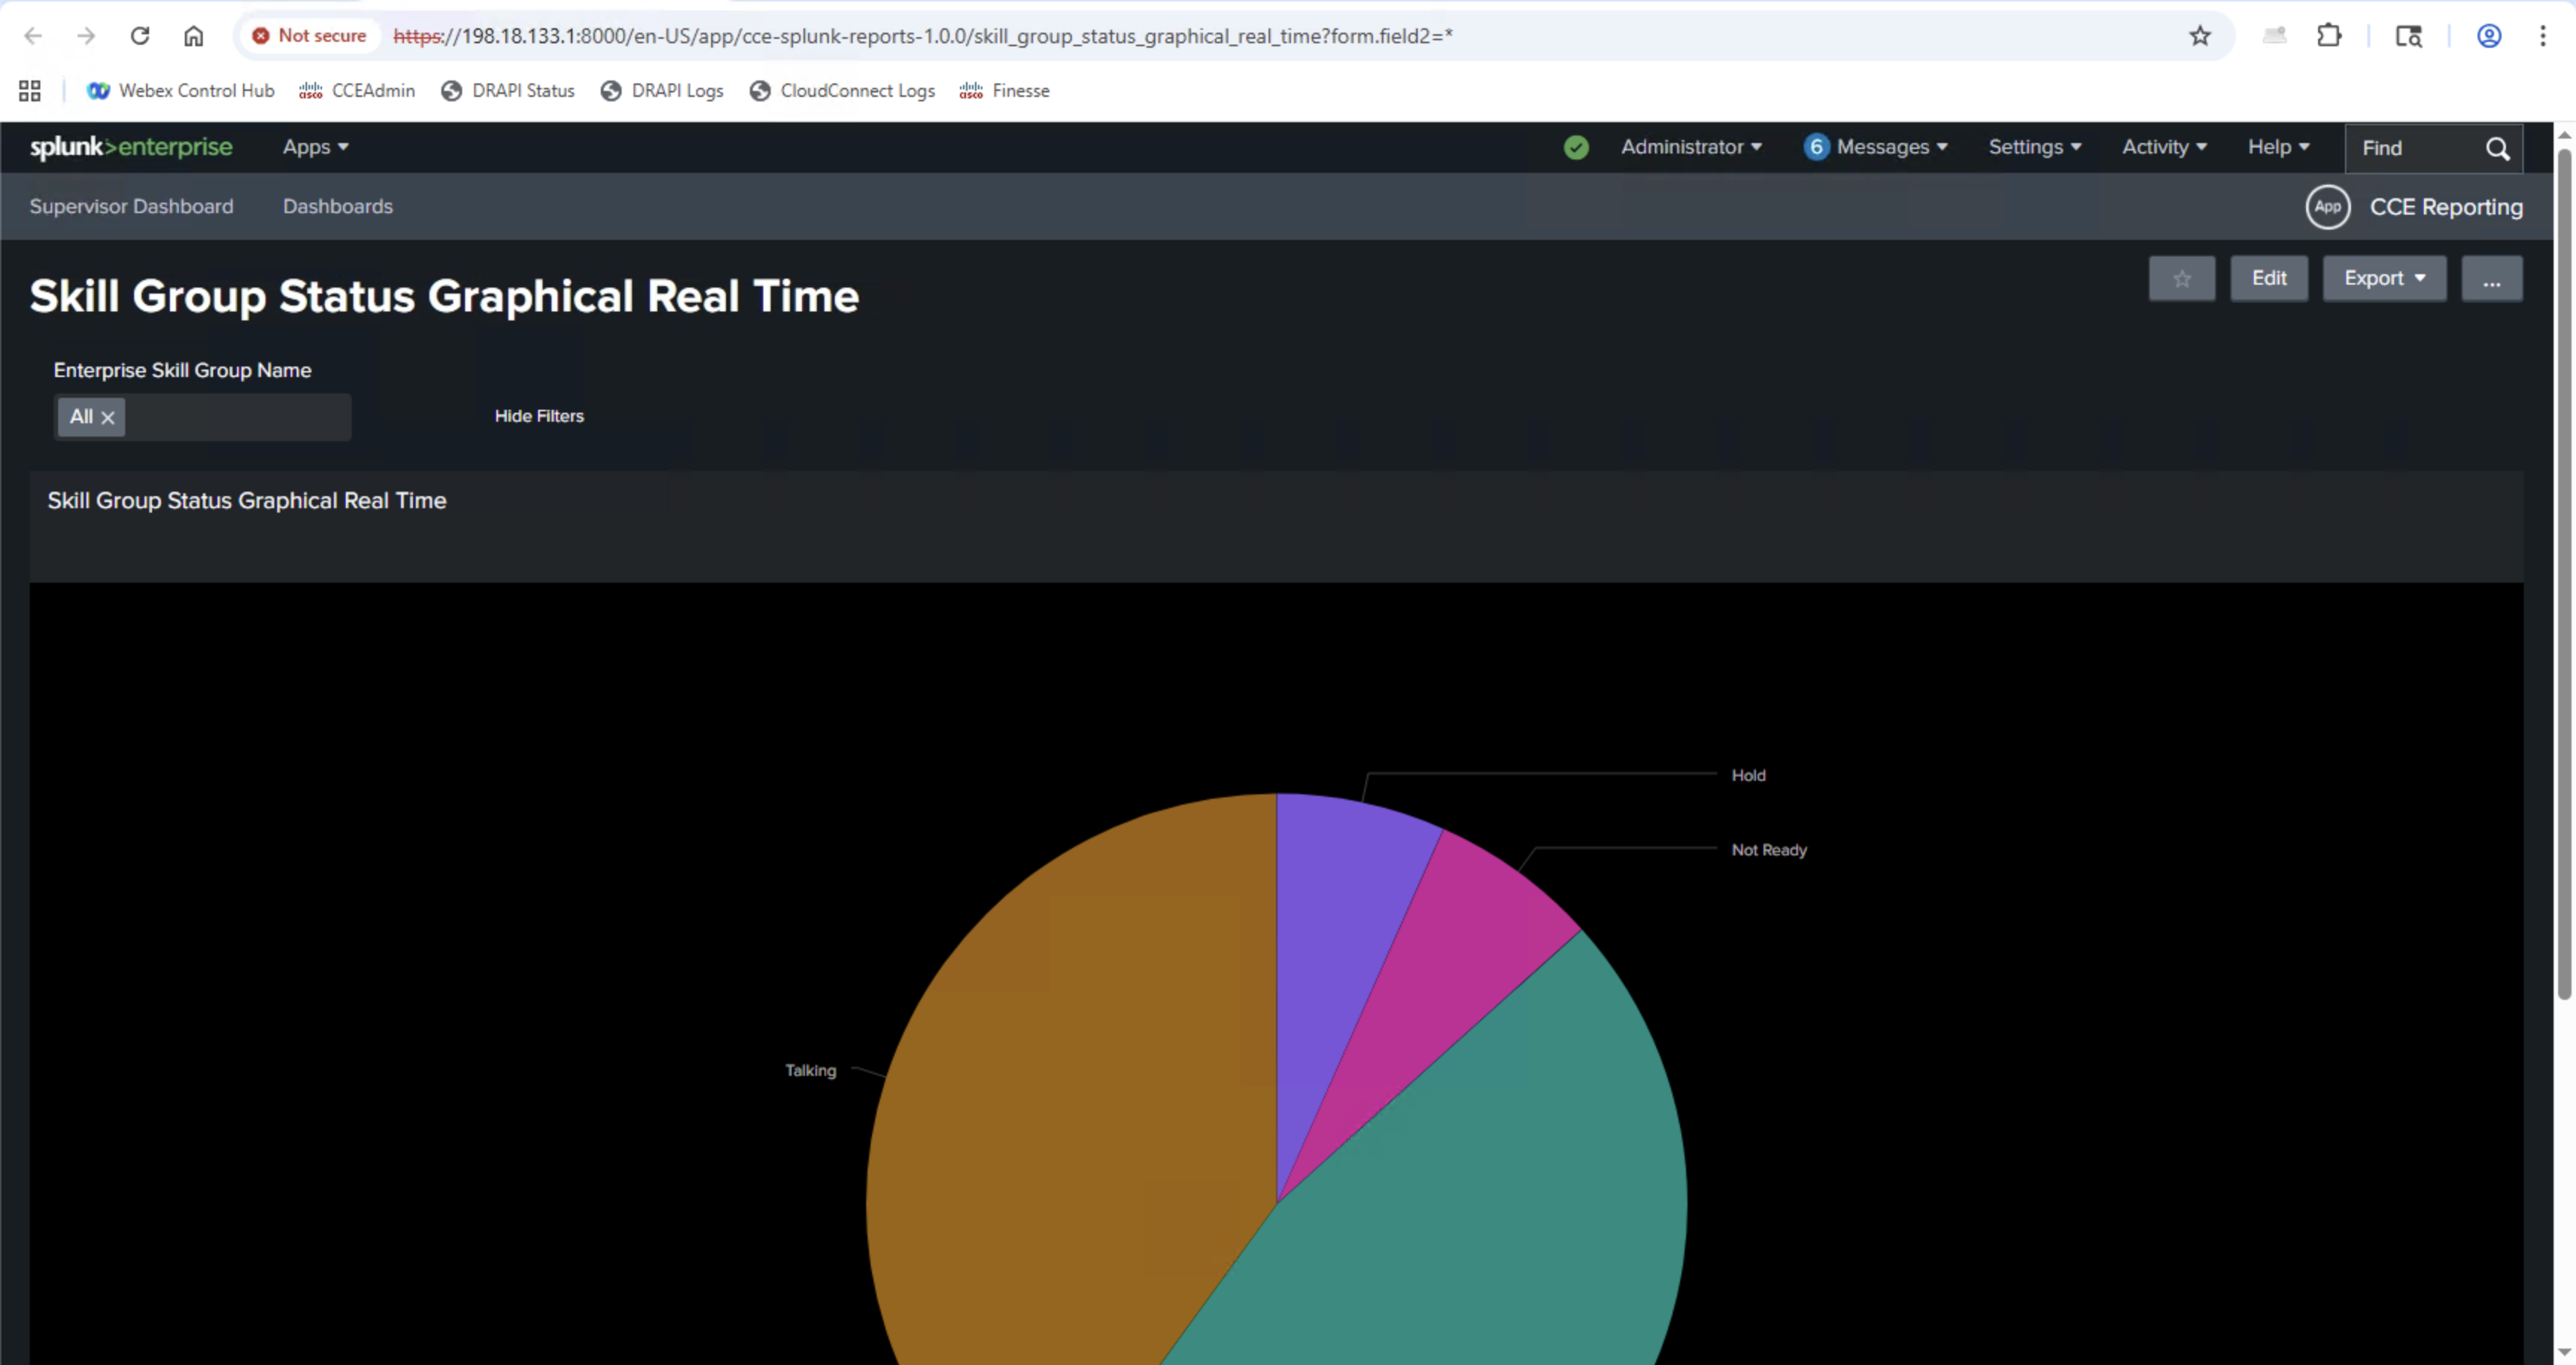Open the Chrome three-dot menu
The height and width of the screenshot is (1365, 2576).
point(2543,36)
